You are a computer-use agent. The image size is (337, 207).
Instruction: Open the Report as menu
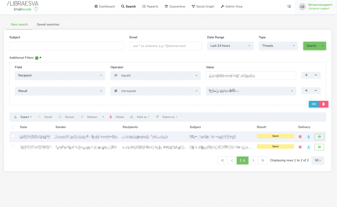click(167, 117)
